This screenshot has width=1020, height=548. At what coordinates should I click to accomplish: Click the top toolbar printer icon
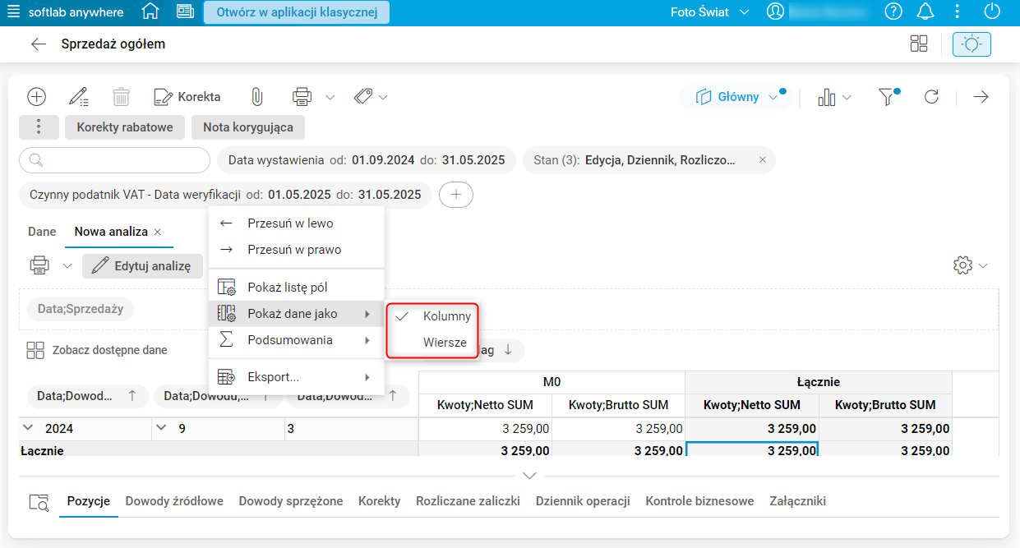pyautogui.click(x=302, y=97)
